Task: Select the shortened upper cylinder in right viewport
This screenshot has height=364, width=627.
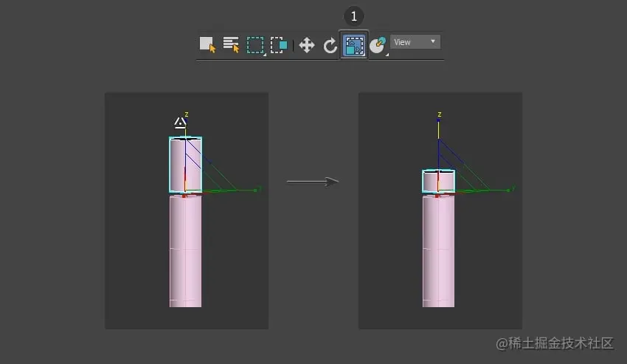Action: coord(438,181)
